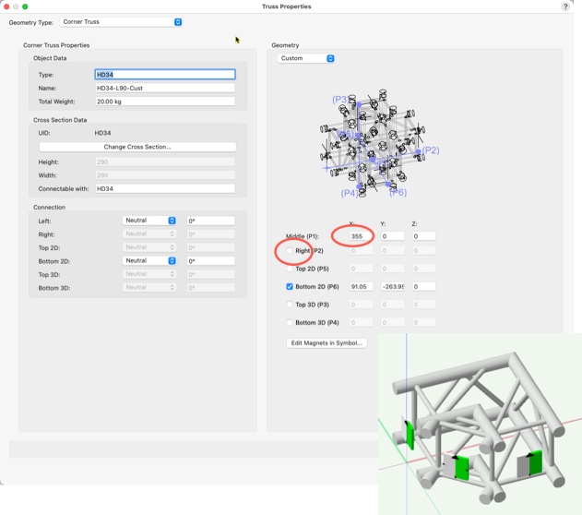Tick the Top 2D (P5) checkbox

290,269
